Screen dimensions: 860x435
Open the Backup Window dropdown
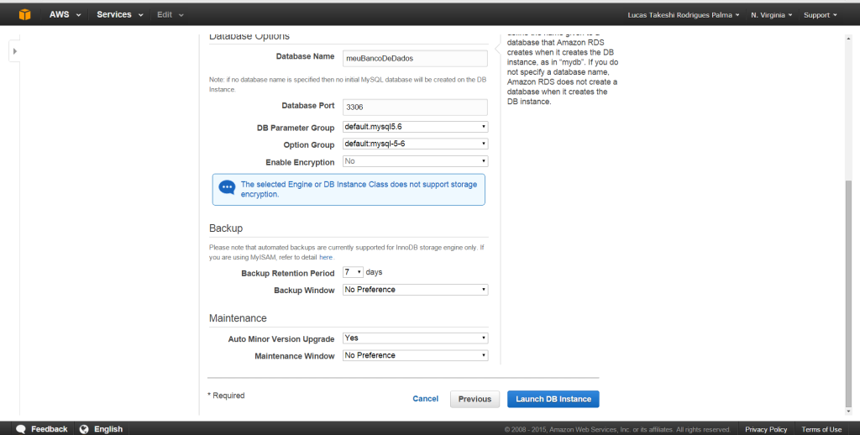[415, 290]
